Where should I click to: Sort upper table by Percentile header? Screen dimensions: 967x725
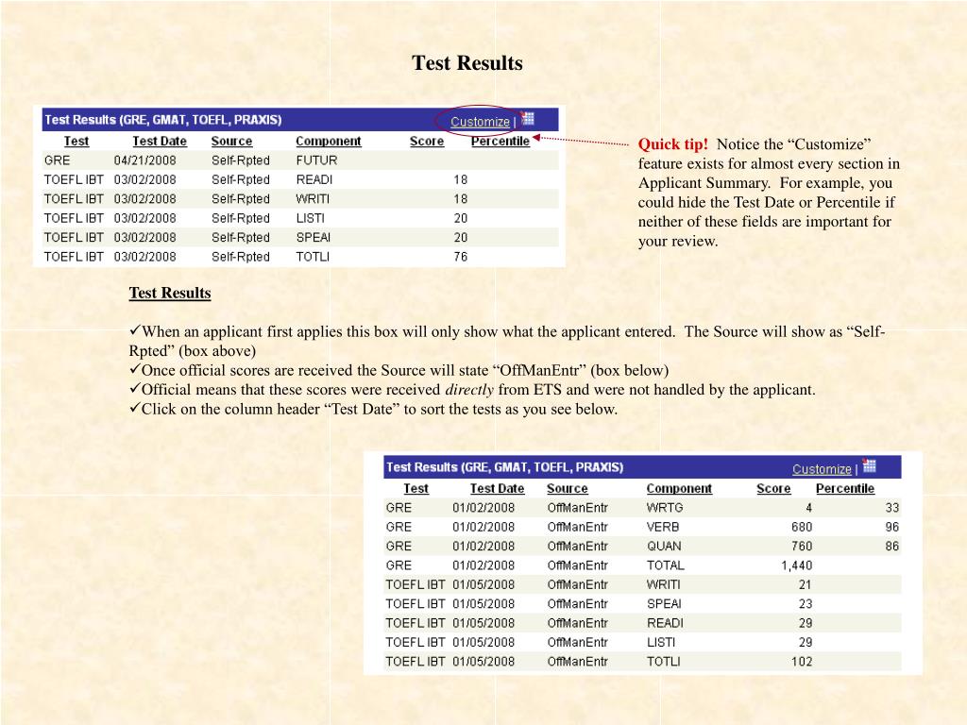pyautogui.click(x=500, y=142)
